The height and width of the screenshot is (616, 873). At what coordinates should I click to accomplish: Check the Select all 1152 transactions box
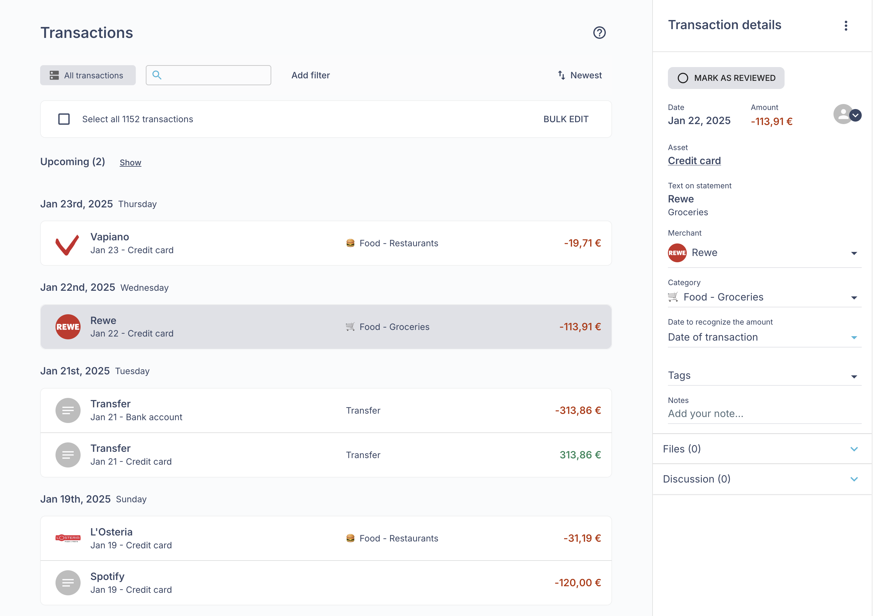coord(64,119)
